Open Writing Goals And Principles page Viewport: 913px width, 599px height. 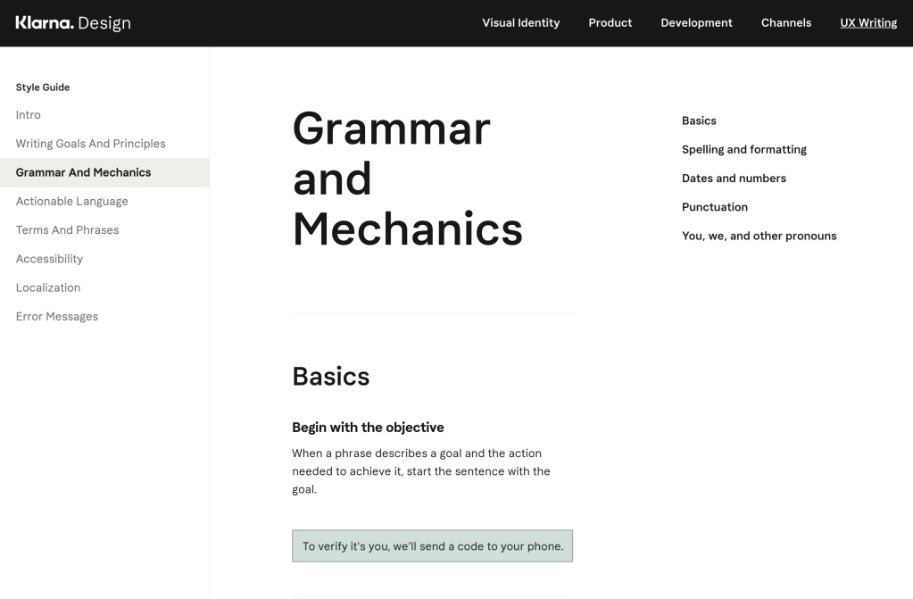[x=90, y=144]
